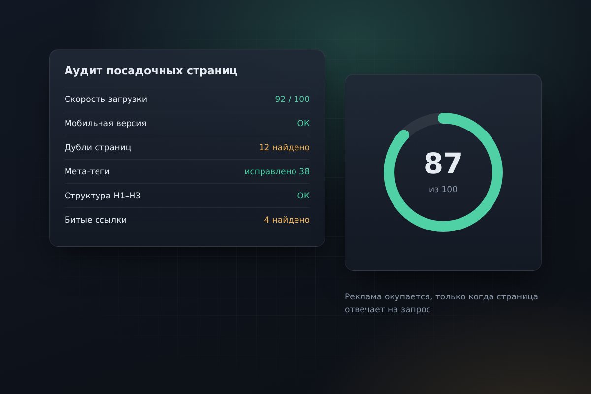Click the "исправлено 38" value
Viewport: 591px width, 394px height.
(277, 172)
